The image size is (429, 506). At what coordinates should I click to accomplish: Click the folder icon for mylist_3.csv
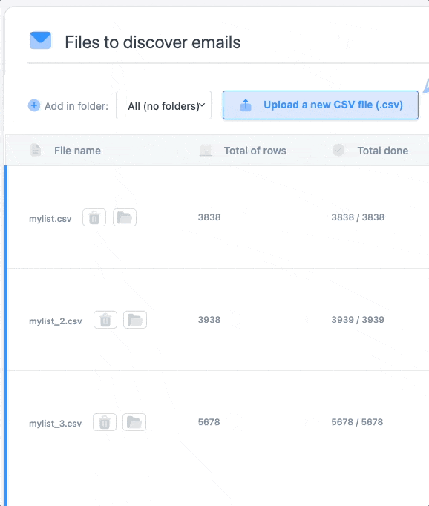click(134, 422)
